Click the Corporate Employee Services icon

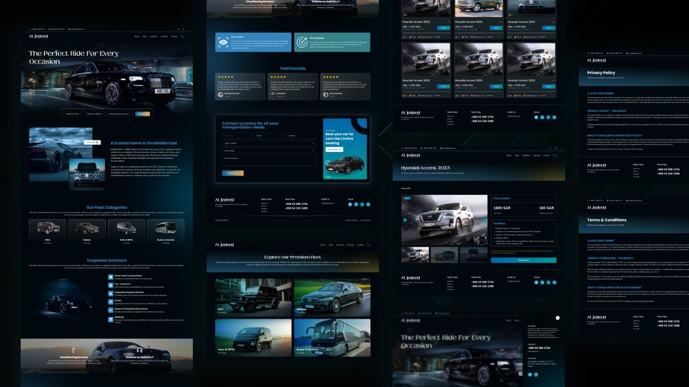pyautogui.click(x=111, y=294)
